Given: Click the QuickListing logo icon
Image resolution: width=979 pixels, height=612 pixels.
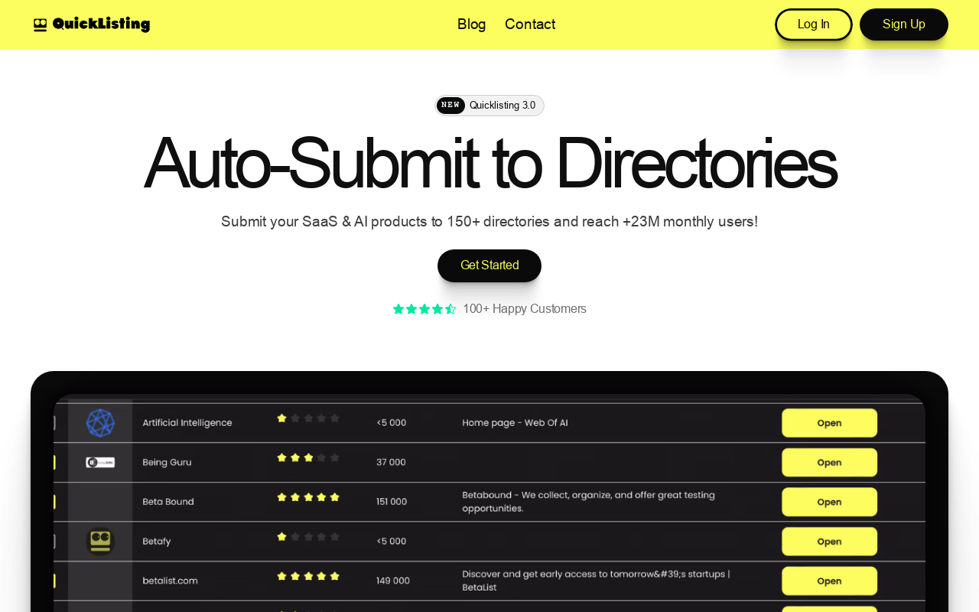Looking at the screenshot, I should click(x=41, y=24).
